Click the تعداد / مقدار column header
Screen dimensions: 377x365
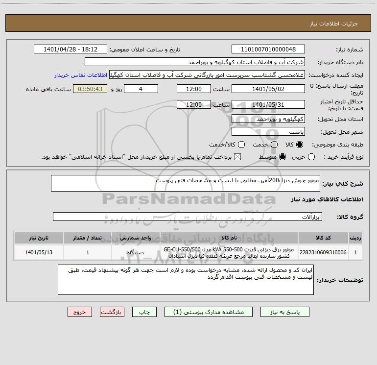point(88,238)
